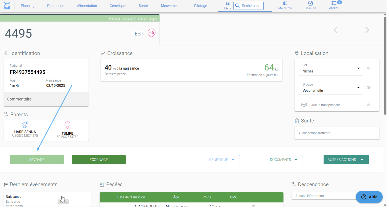The image size is (389, 208).
Task: Toggle Lot Niches visibility eye
Action: click(x=369, y=68)
